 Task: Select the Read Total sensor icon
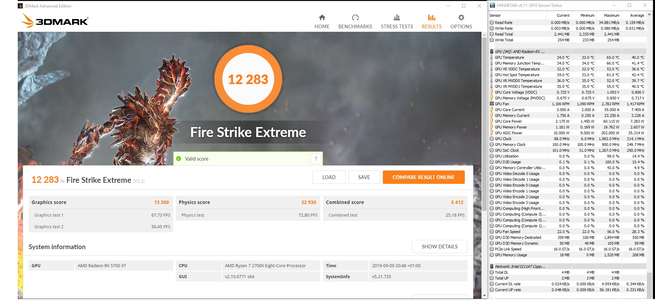click(492, 34)
